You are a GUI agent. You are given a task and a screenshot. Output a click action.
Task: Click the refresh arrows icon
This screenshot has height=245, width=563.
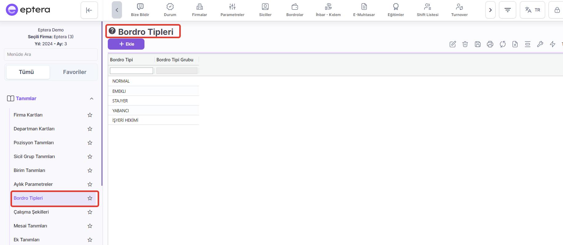(503, 44)
